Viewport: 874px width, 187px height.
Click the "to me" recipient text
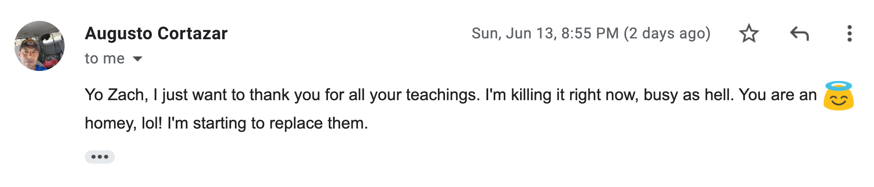tap(104, 58)
